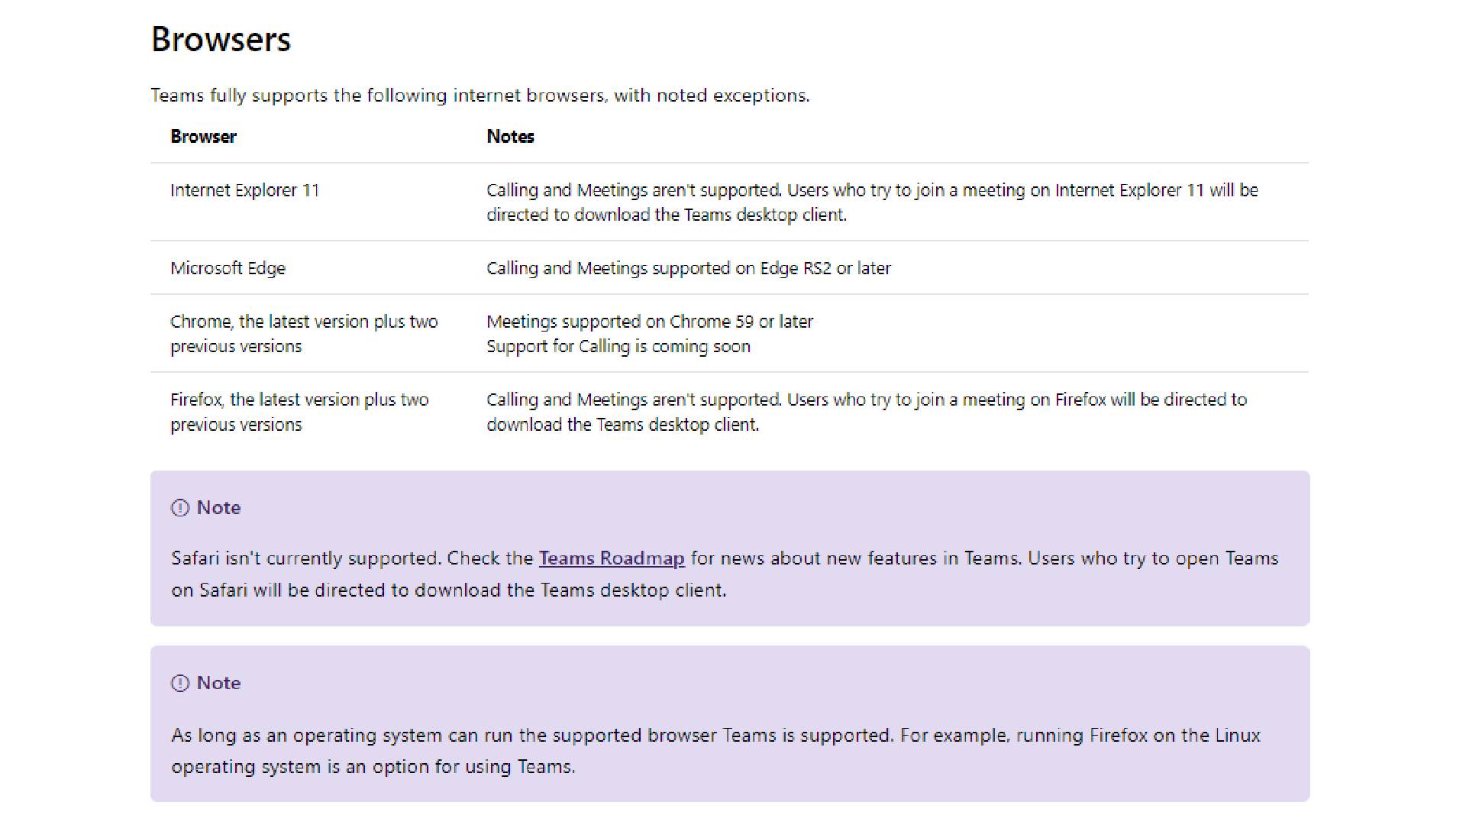Click the Browser column header
This screenshot has width=1466, height=825.
(x=202, y=137)
